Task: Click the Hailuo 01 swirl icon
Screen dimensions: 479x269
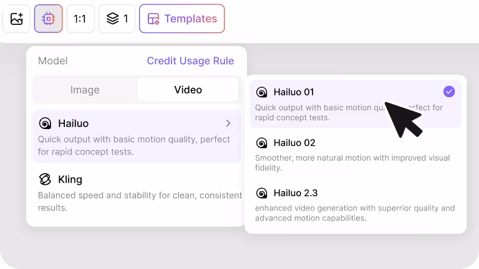Action: click(x=262, y=92)
